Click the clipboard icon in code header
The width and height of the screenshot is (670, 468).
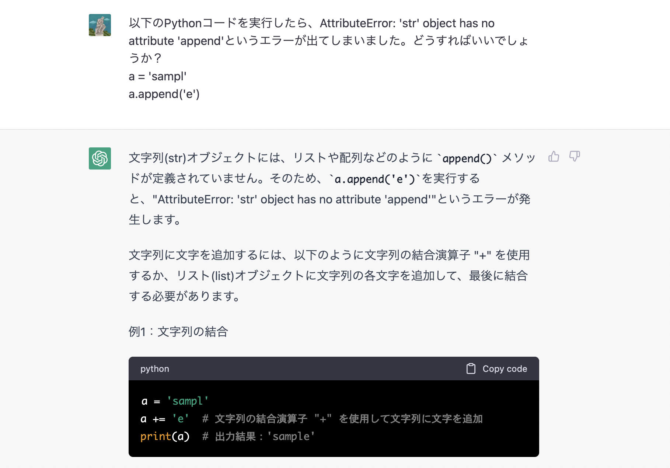tap(471, 369)
